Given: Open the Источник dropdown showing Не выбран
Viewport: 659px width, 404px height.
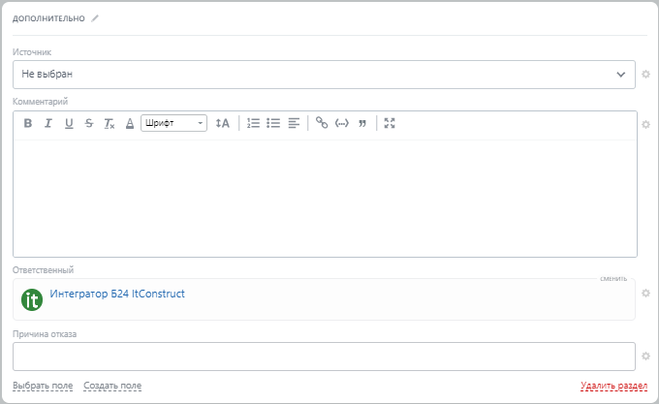Looking at the screenshot, I should point(324,75).
